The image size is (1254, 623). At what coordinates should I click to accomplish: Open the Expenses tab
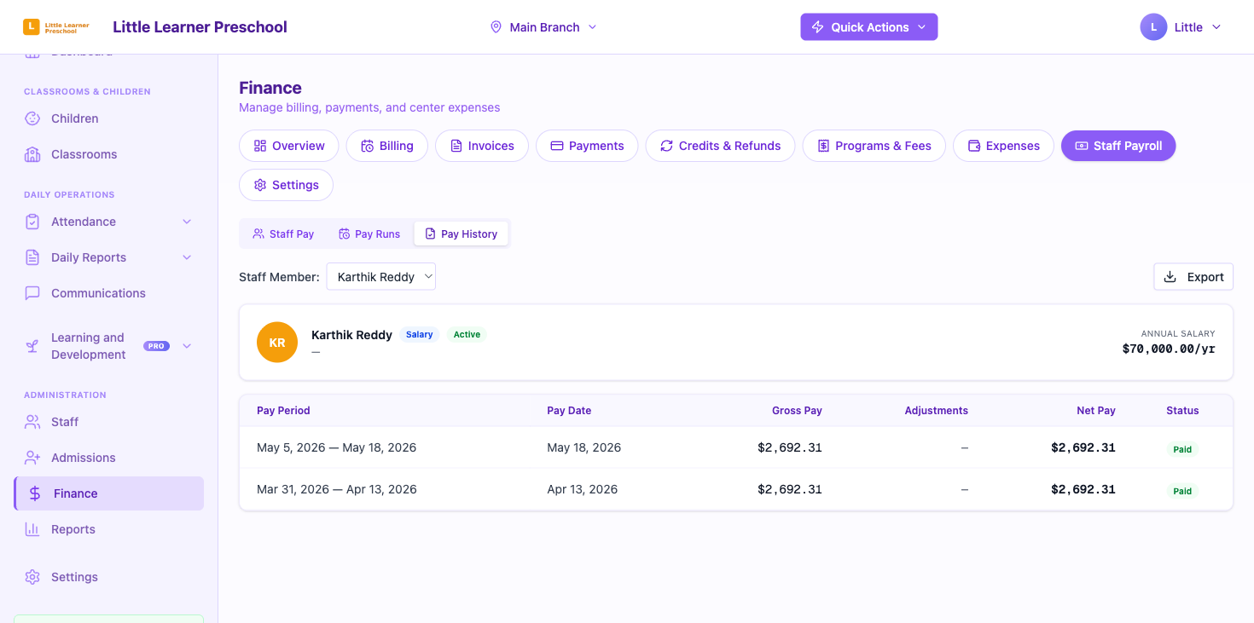pyautogui.click(x=1004, y=146)
